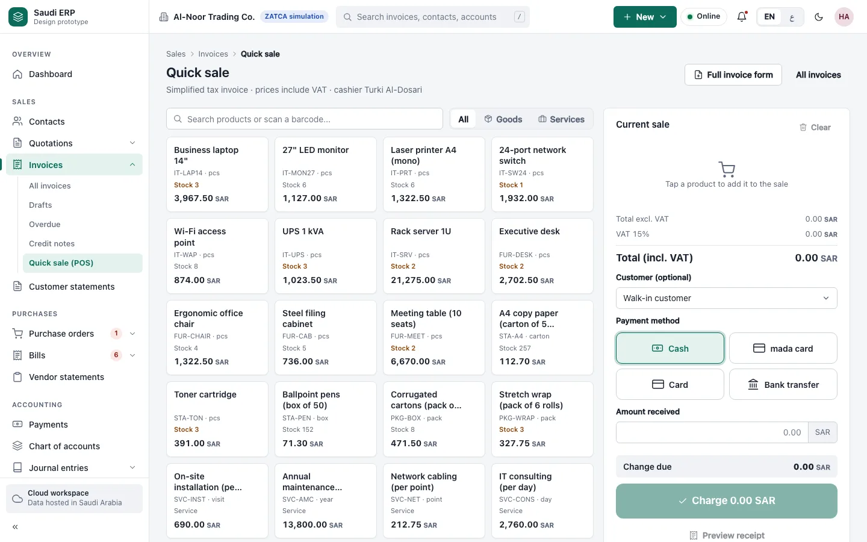
Task: Switch language to Arabic (ع)
Action: (792, 17)
